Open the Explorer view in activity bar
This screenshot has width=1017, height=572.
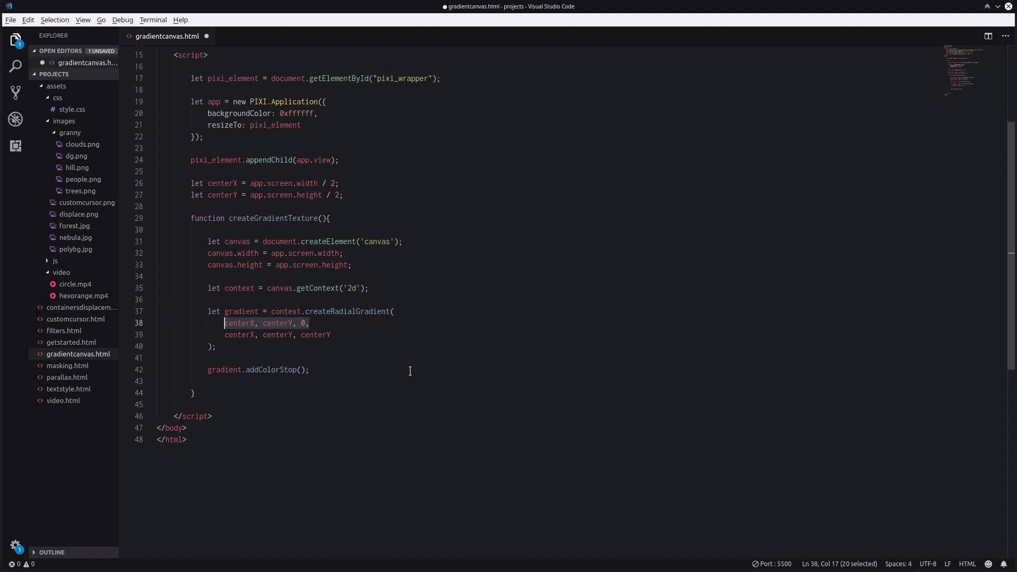pos(15,40)
